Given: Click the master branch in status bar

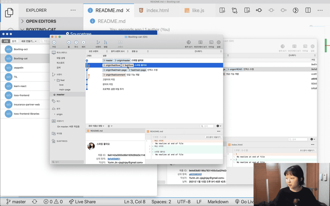Looking at the screenshot, I should coord(16,202).
